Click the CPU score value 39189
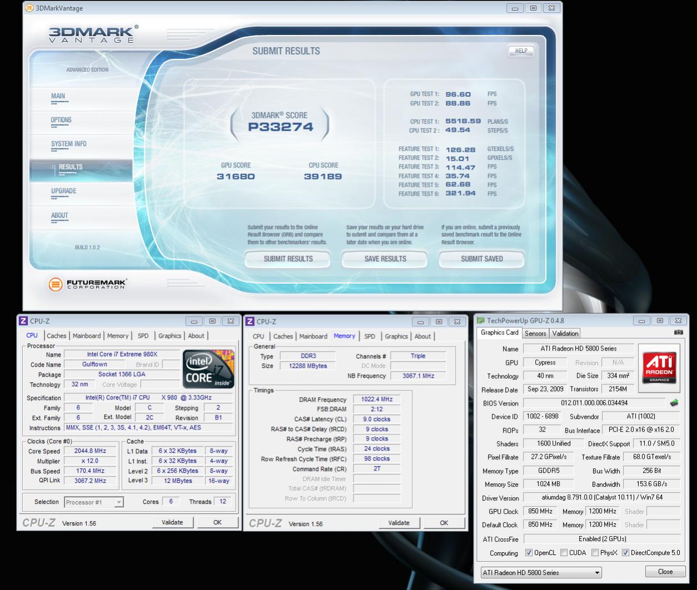This screenshot has height=590, width=697. coord(322,177)
